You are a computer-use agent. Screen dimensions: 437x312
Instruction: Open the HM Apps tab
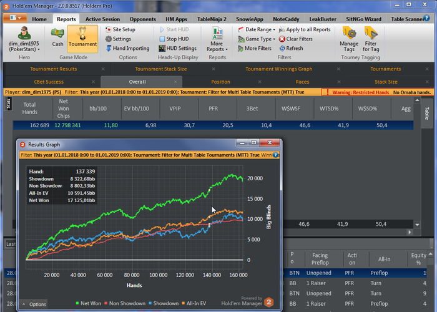pyautogui.click(x=176, y=19)
